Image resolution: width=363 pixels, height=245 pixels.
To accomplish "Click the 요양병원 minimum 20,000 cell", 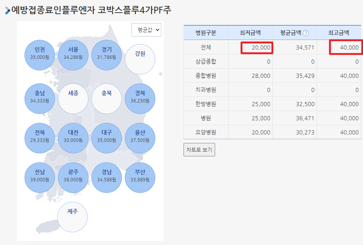I will pos(250,132).
